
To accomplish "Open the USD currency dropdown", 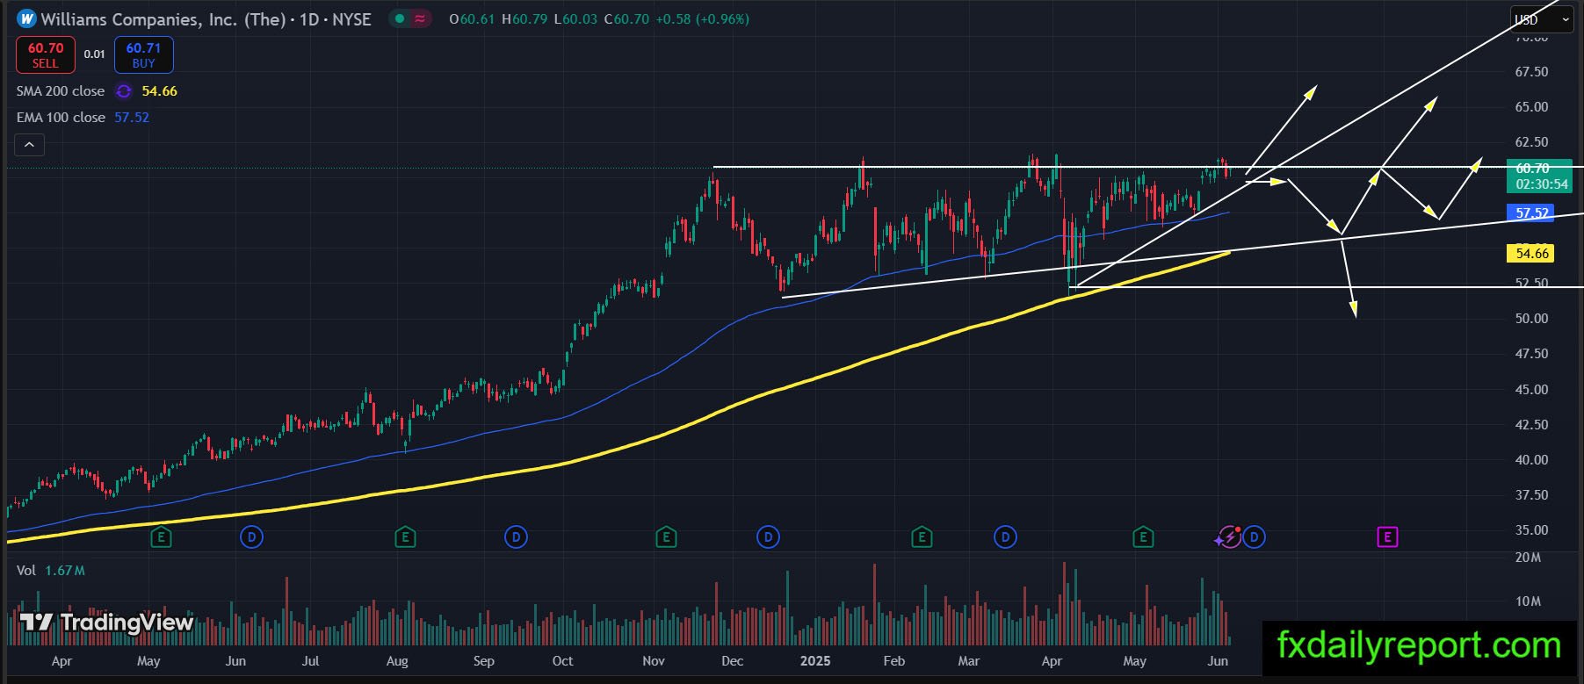I will (x=1542, y=19).
